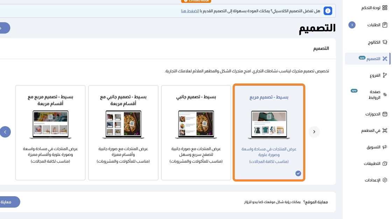Open التسويق menu item
Viewport: 392px width, 219px height.
tap(373, 147)
